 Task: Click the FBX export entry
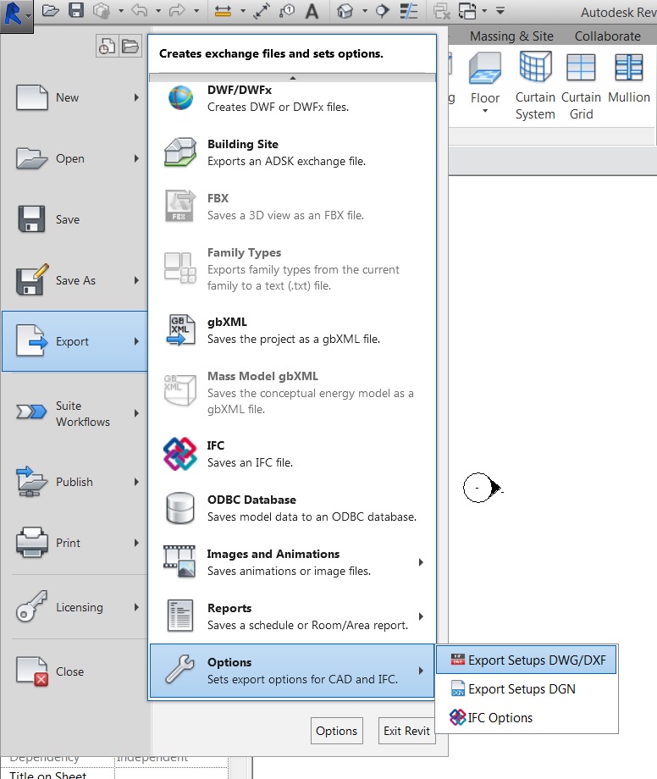click(292, 207)
